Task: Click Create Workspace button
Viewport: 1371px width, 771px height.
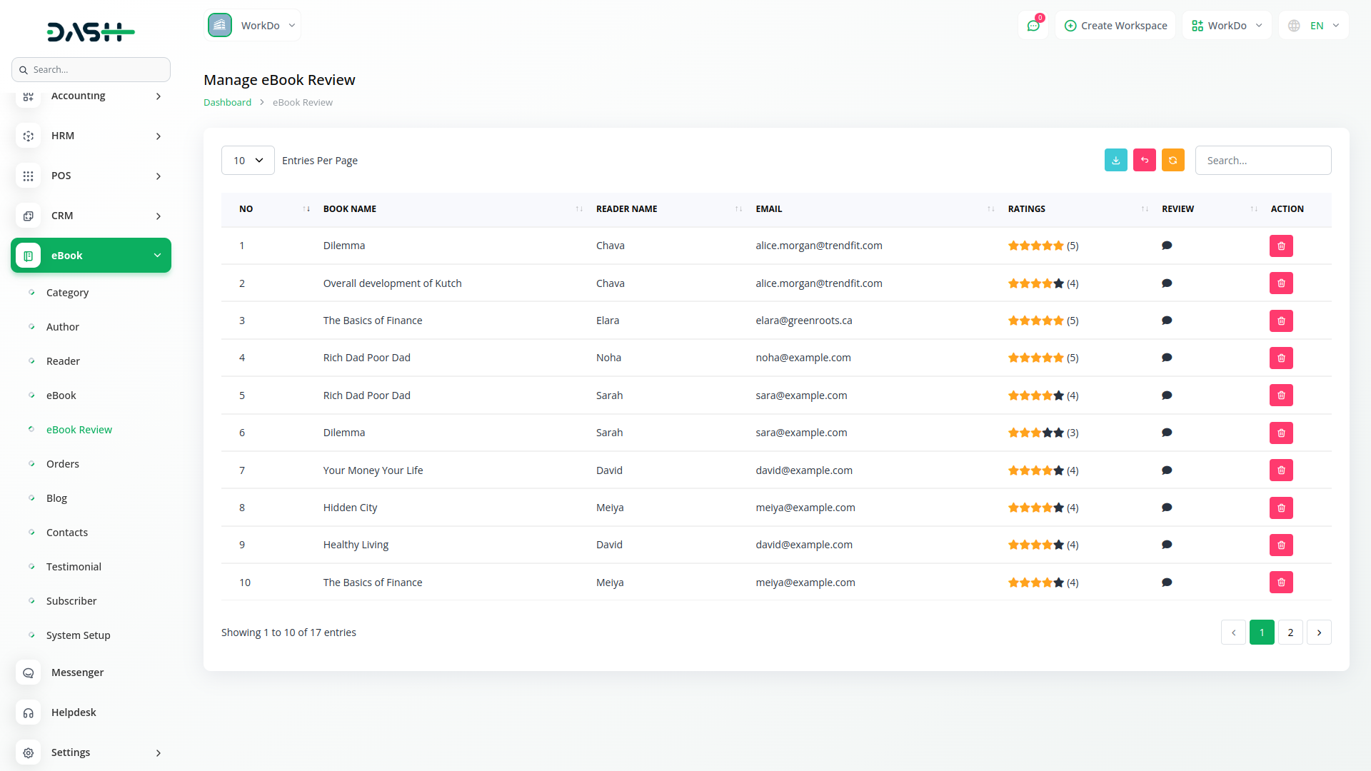Action: pyautogui.click(x=1115, y=26)
